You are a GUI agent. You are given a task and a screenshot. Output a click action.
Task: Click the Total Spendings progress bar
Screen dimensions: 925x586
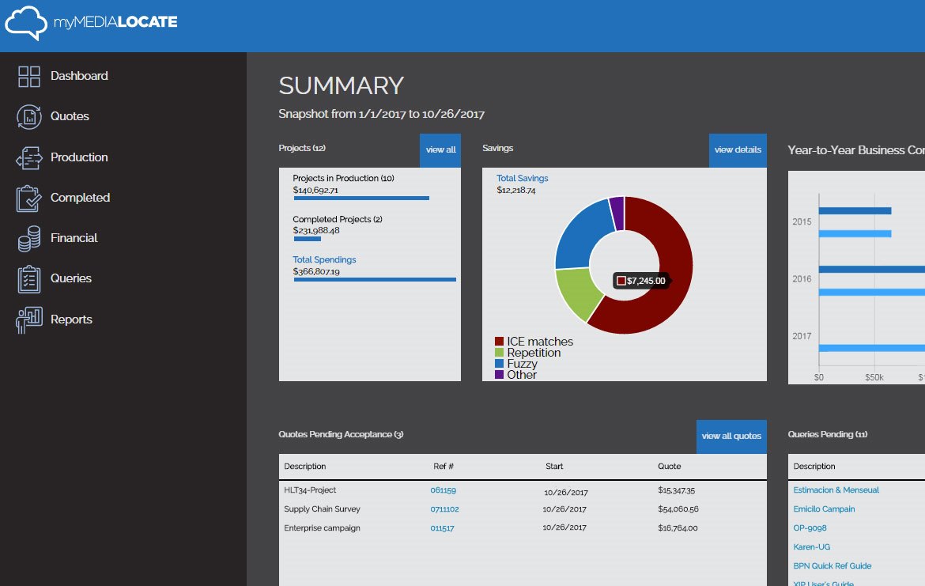(x=376, y=280)
